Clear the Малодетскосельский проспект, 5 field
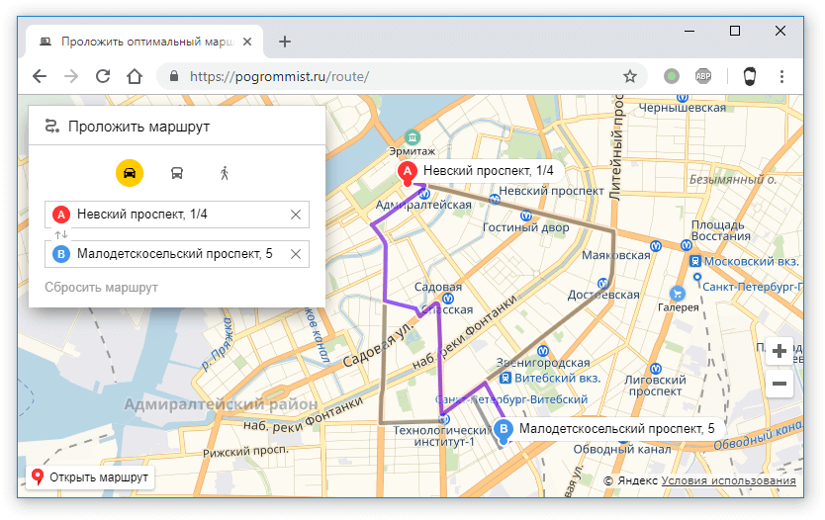Screen dimensions: 825x520 (x=295, y=254)
